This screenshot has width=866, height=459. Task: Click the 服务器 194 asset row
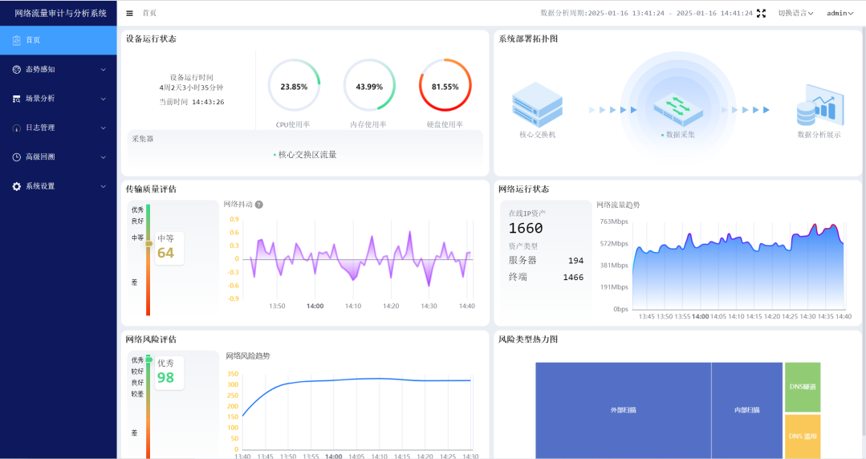click(x=546, y=260)
